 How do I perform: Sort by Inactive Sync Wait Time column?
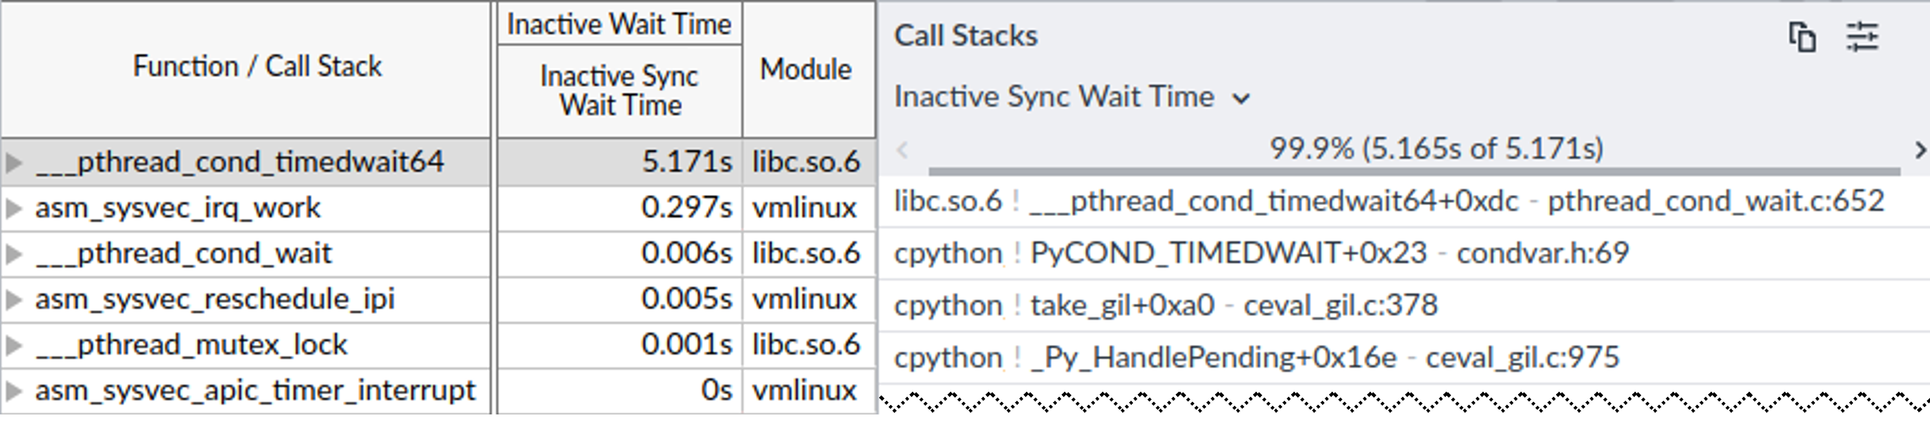[x=619, y=90]
